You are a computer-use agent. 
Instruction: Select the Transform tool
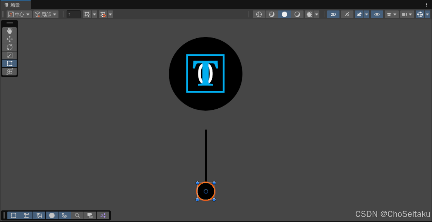[x=10, y=72]
